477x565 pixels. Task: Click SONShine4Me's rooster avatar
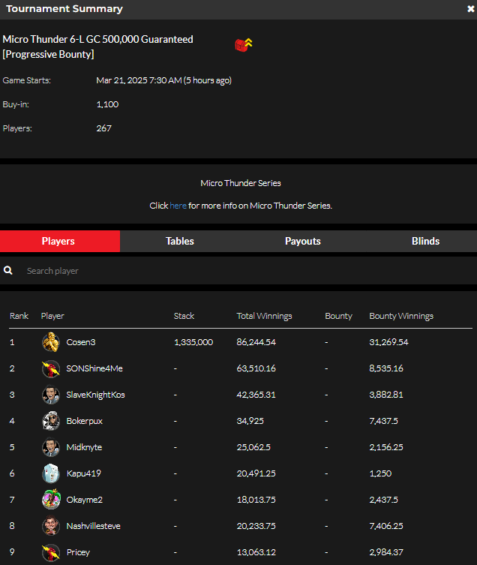pos(51,368)
